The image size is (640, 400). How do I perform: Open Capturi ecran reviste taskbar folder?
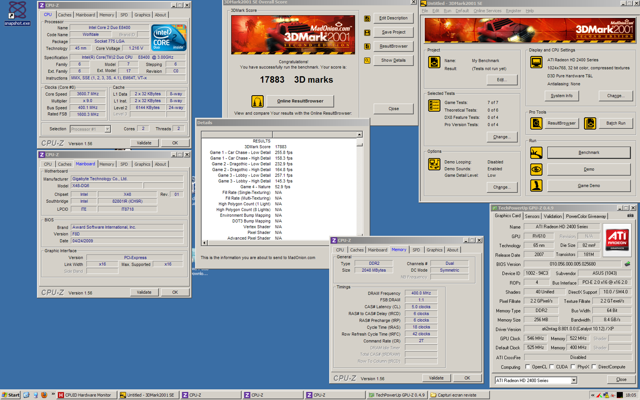click(459, 395)
